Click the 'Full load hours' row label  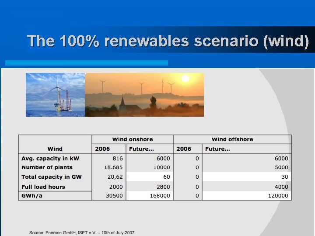tap(43, 187)
